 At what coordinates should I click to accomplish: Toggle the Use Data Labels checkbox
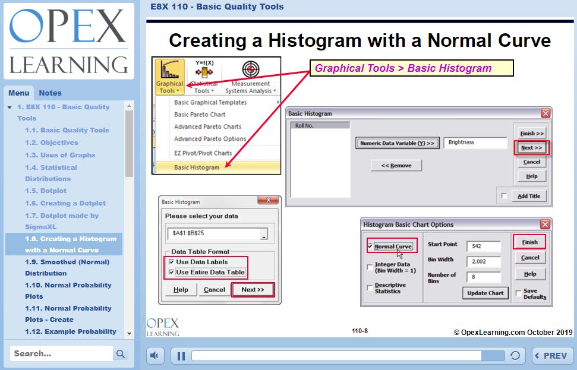(x=171, y=262)
